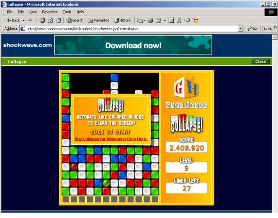Expand the address bar dropdown arrow
This screenshot has width=278, height=218.
pos(241,28)
